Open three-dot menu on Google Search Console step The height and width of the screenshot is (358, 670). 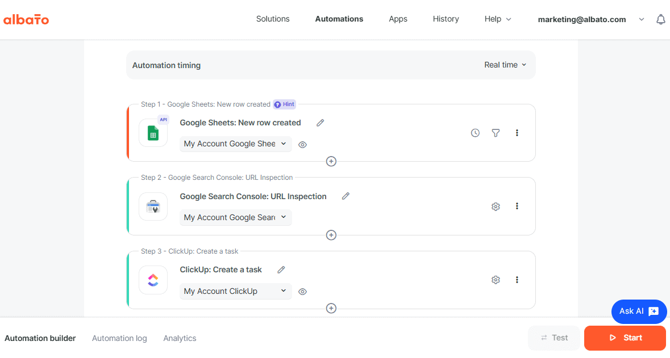[517, 206]
